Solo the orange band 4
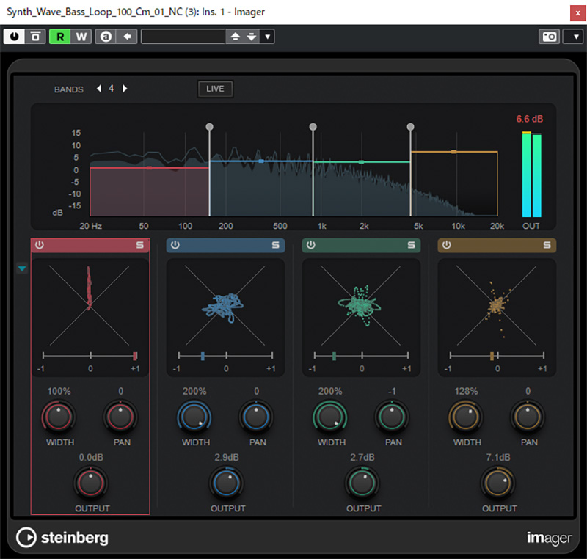 [x=547, y=245]
